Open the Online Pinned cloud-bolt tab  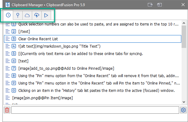point(37,15)
